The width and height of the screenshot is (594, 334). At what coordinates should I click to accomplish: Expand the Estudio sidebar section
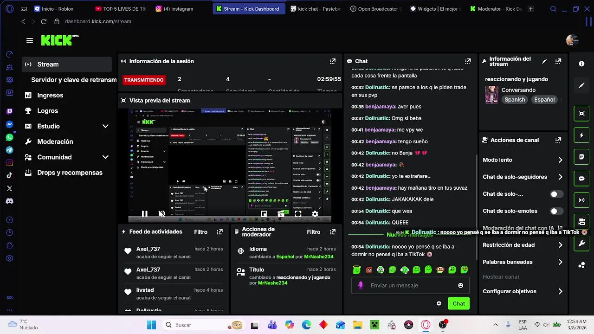[x=105, y=126]
